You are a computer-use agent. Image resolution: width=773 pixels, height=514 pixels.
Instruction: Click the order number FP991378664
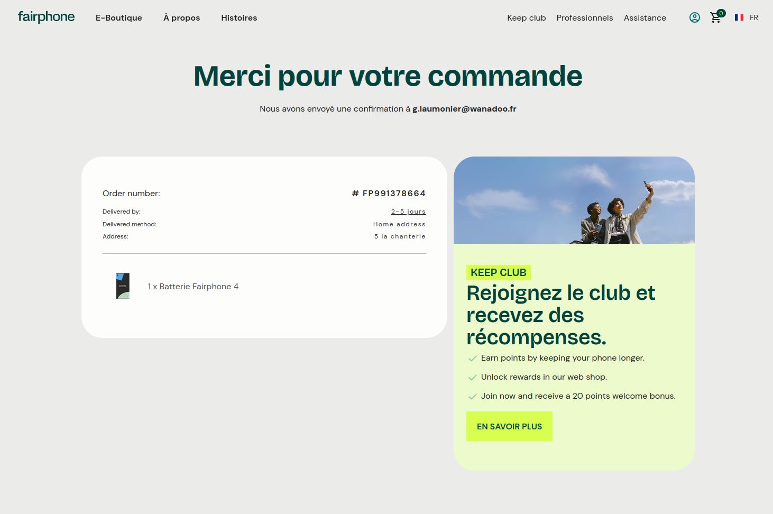(393, 194)
